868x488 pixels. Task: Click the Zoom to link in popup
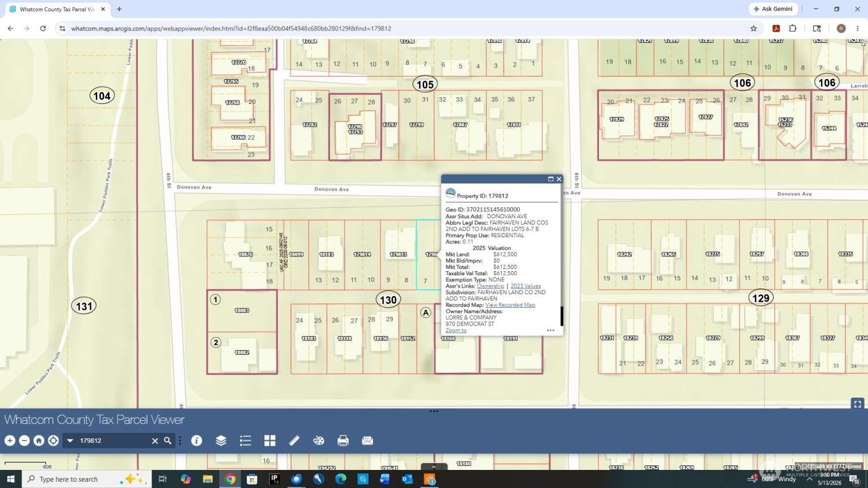tap(456, 330)
